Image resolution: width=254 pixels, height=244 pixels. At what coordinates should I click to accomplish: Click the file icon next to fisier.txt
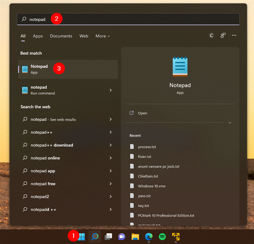click(x=132, y=156)
